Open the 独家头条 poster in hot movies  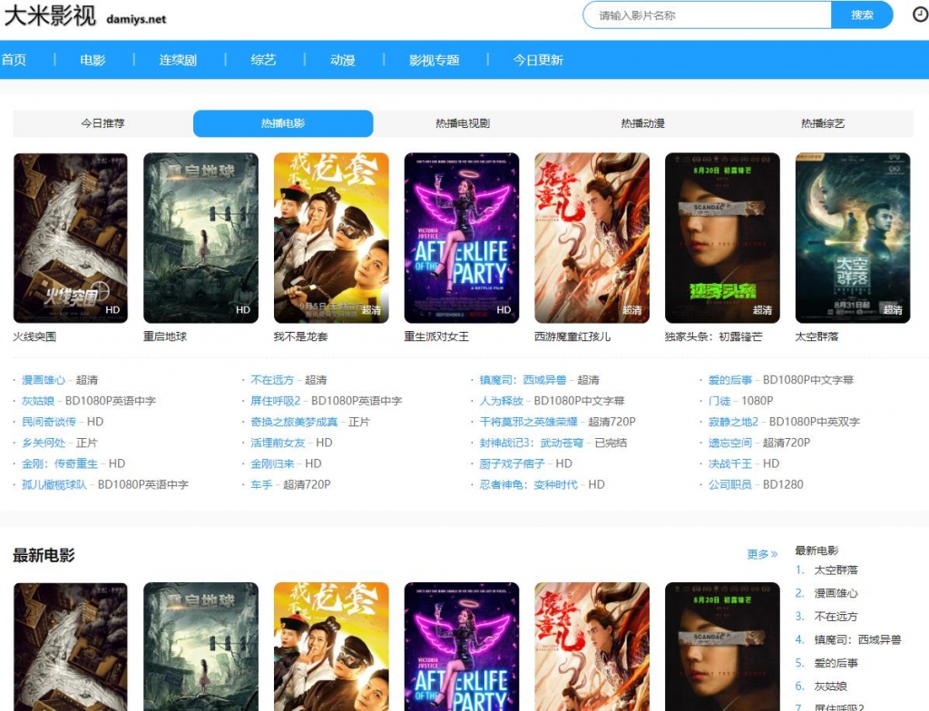[x=722, y=239]
